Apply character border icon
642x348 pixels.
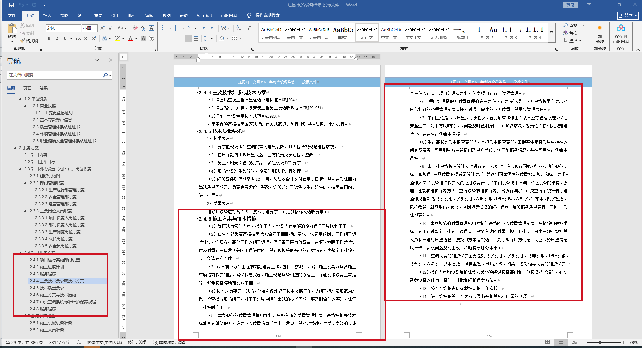point(151,28)
